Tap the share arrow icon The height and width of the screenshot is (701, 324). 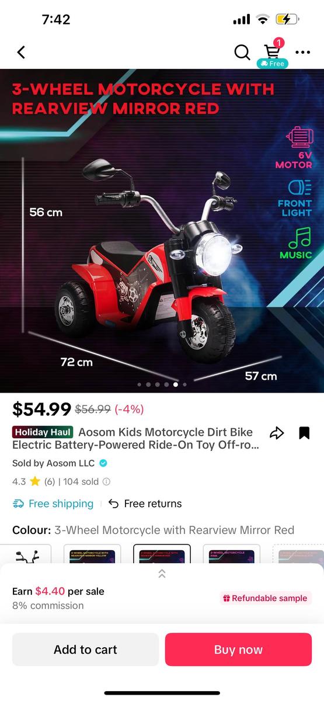(277, 433)
